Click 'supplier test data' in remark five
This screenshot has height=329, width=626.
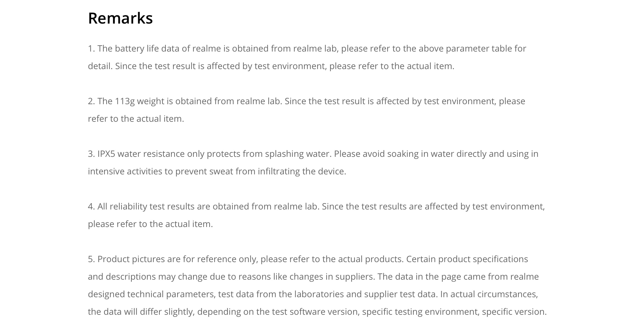(x=400, y=294)
